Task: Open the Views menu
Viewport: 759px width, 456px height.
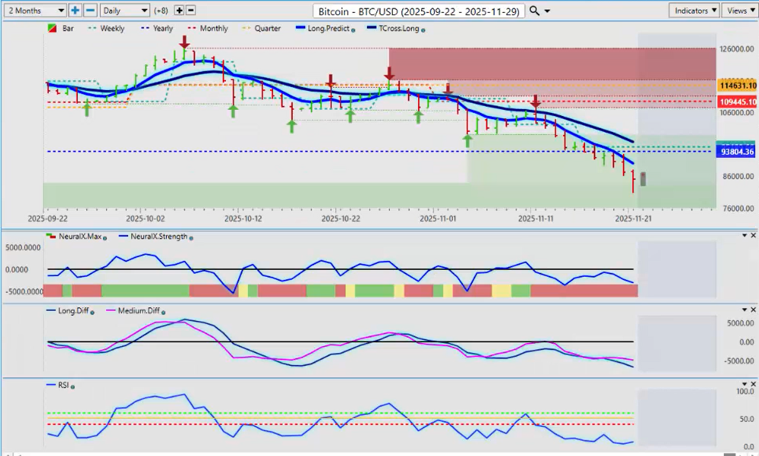Action: tap(738, 11)
